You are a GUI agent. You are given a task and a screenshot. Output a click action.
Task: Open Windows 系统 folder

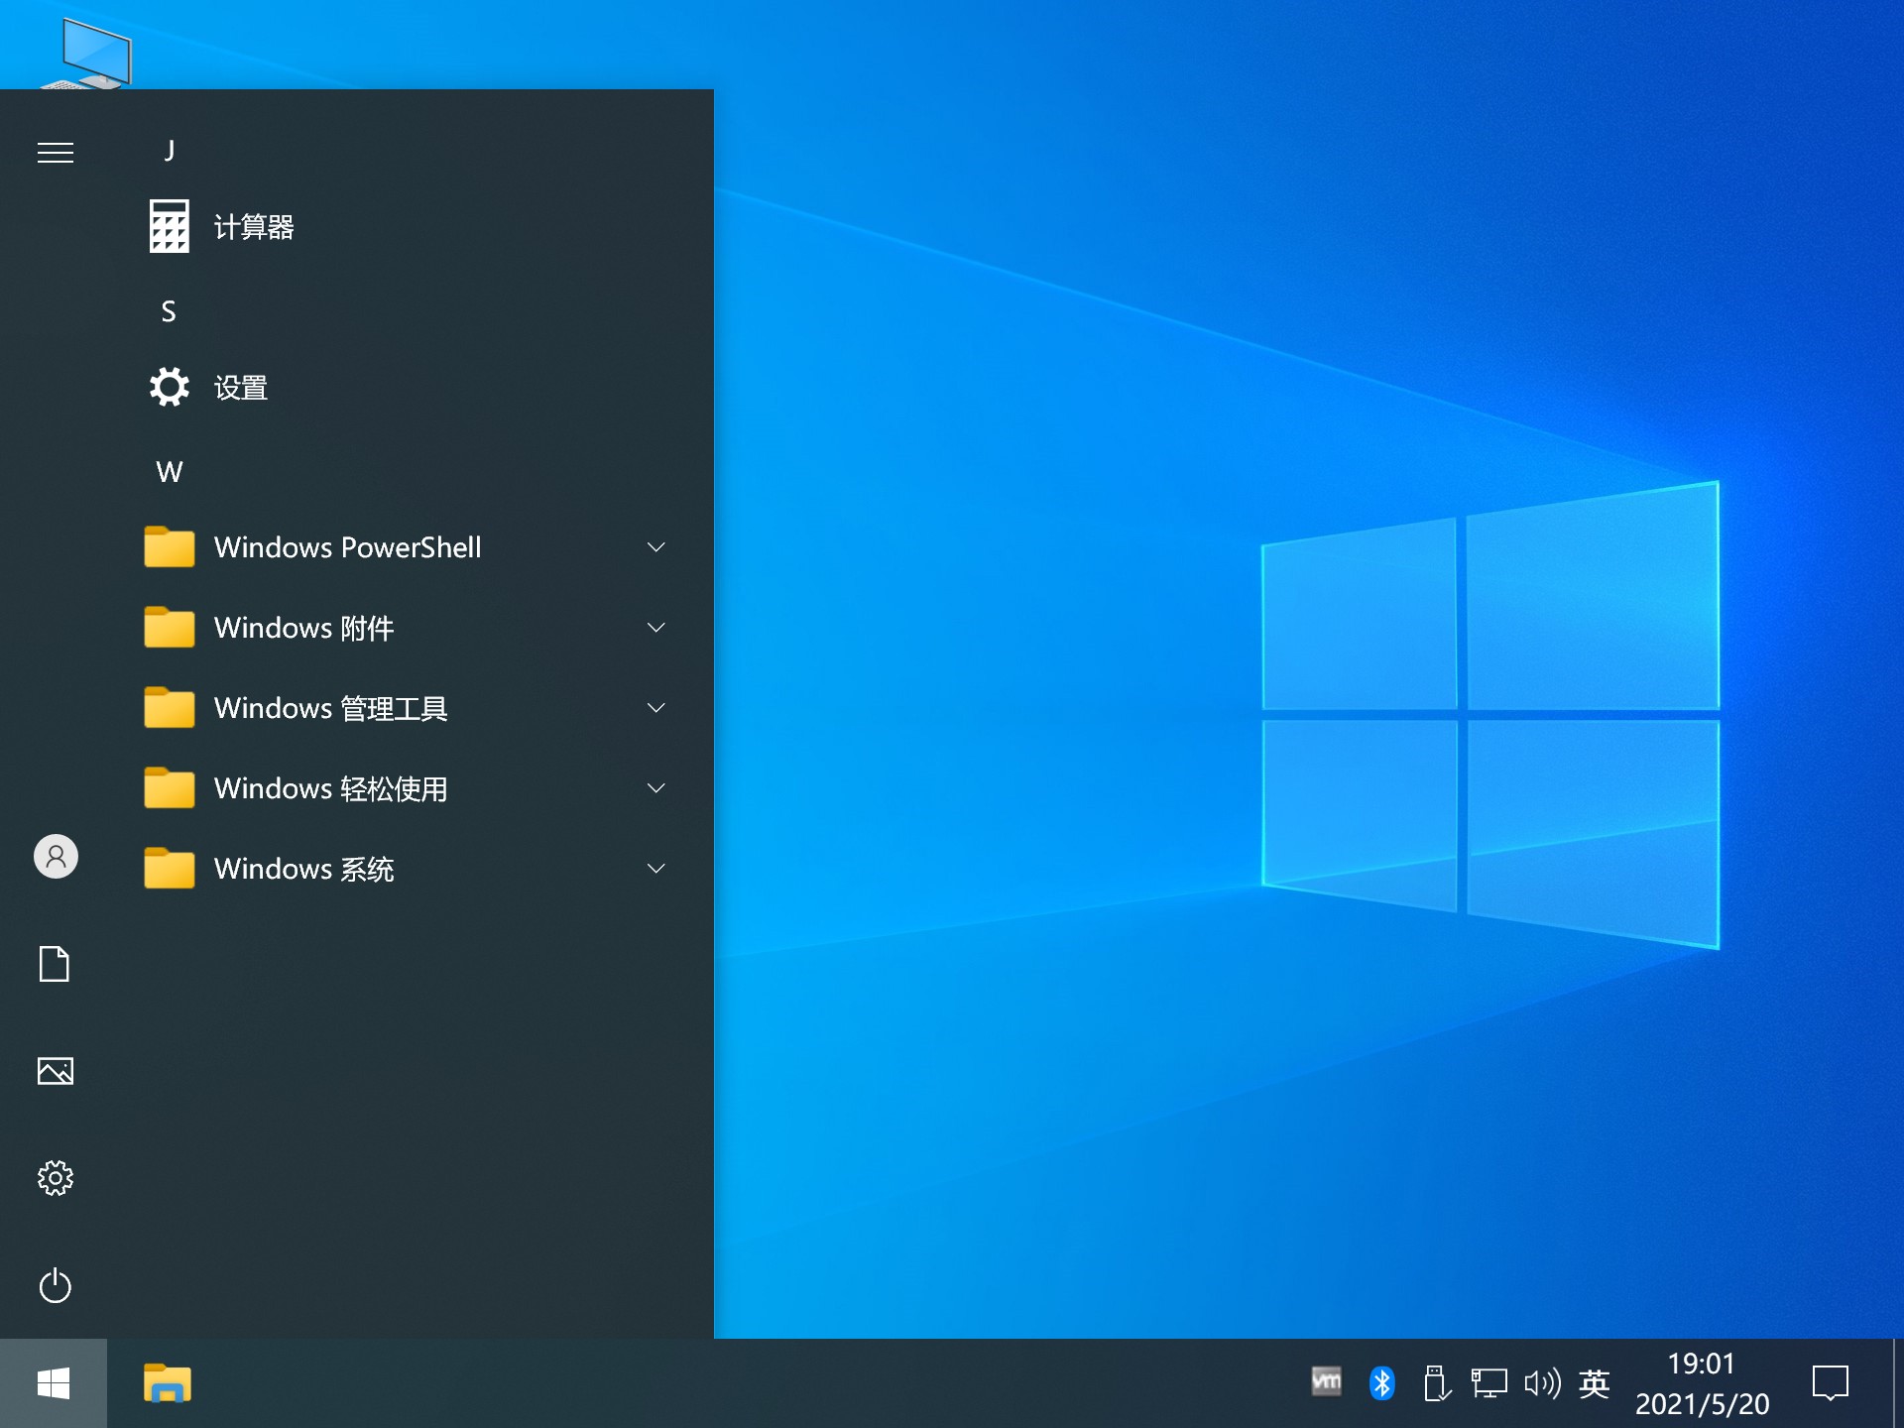(x=398, y=867)
